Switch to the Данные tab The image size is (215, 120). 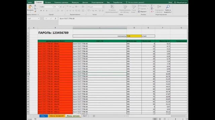click(85, 2)
